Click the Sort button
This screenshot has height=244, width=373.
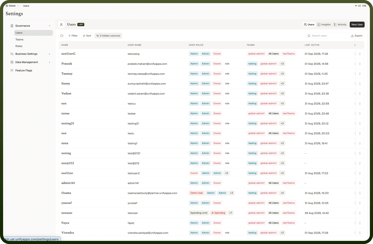point(87,36)
